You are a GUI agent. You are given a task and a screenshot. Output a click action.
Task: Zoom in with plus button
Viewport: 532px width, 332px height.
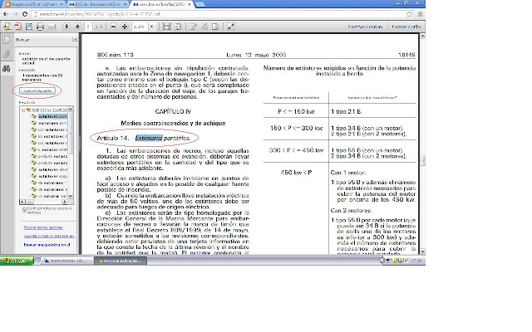click(x=125, y=27)
